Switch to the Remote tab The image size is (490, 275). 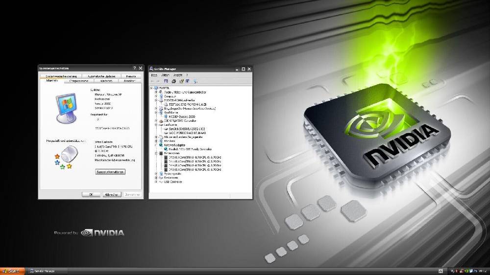(131, 76)
